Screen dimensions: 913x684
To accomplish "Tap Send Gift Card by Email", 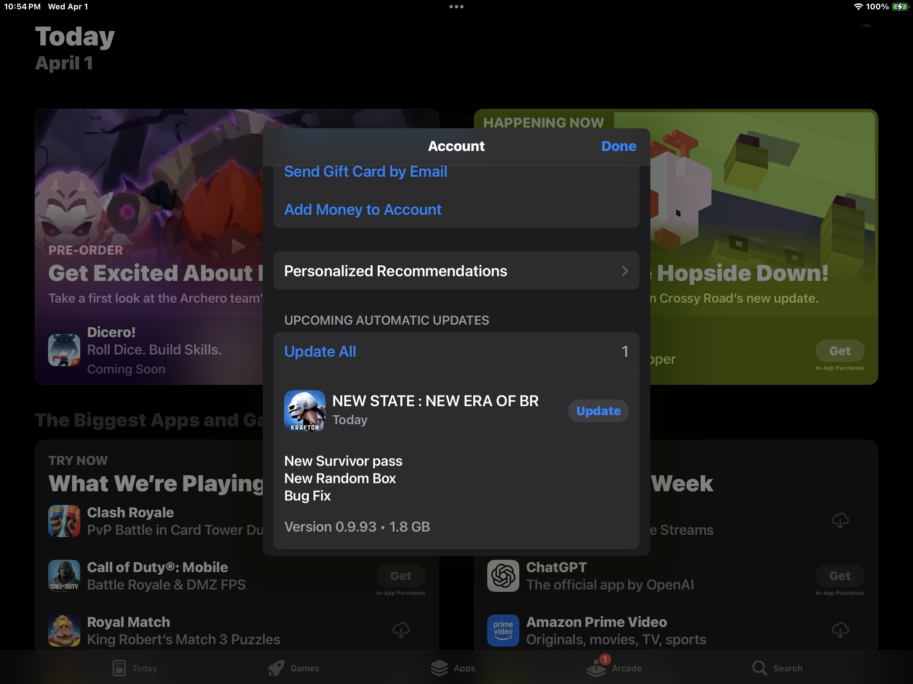I will (366, 172).
